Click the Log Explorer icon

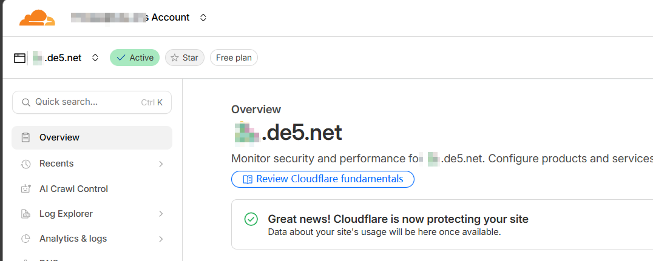tap(25, 214)
